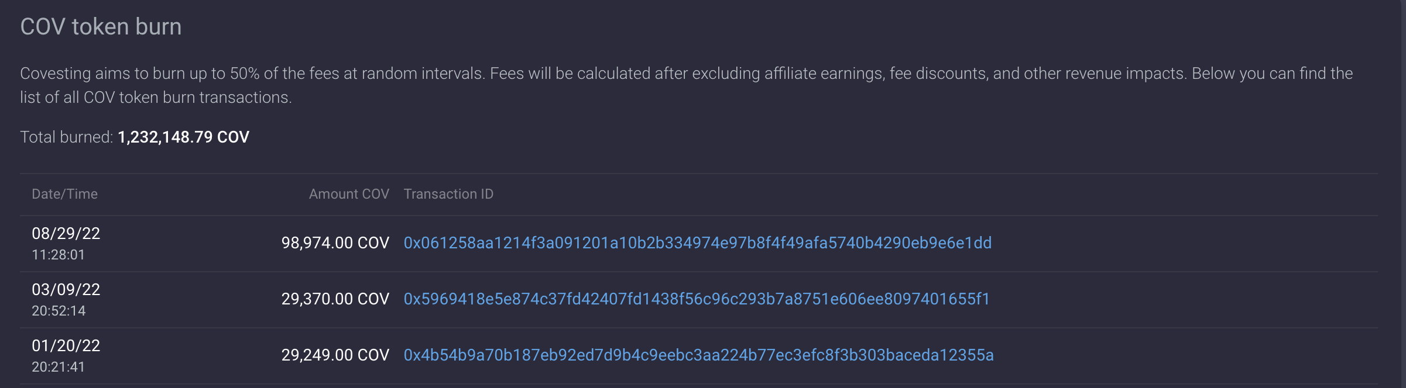Open the 0x061258aa transaction link
1406x388 pixels.
tap(697, 243)
